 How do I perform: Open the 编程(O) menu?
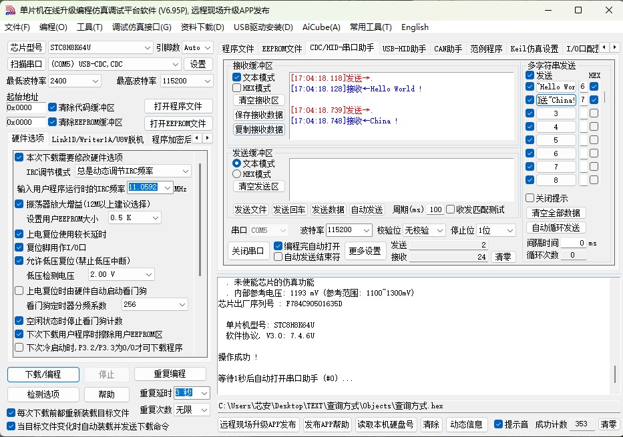[53, 27]
